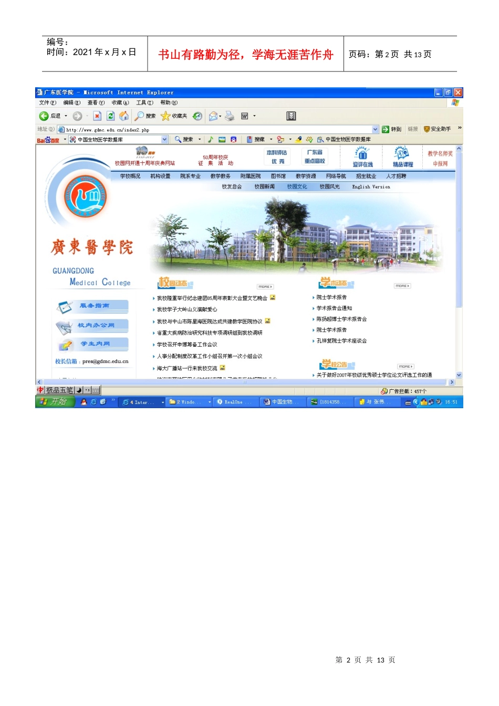Click the IE Forward arrow button
Screen dimensions: 499x706
pyautogui.click(x=77, y=116)
